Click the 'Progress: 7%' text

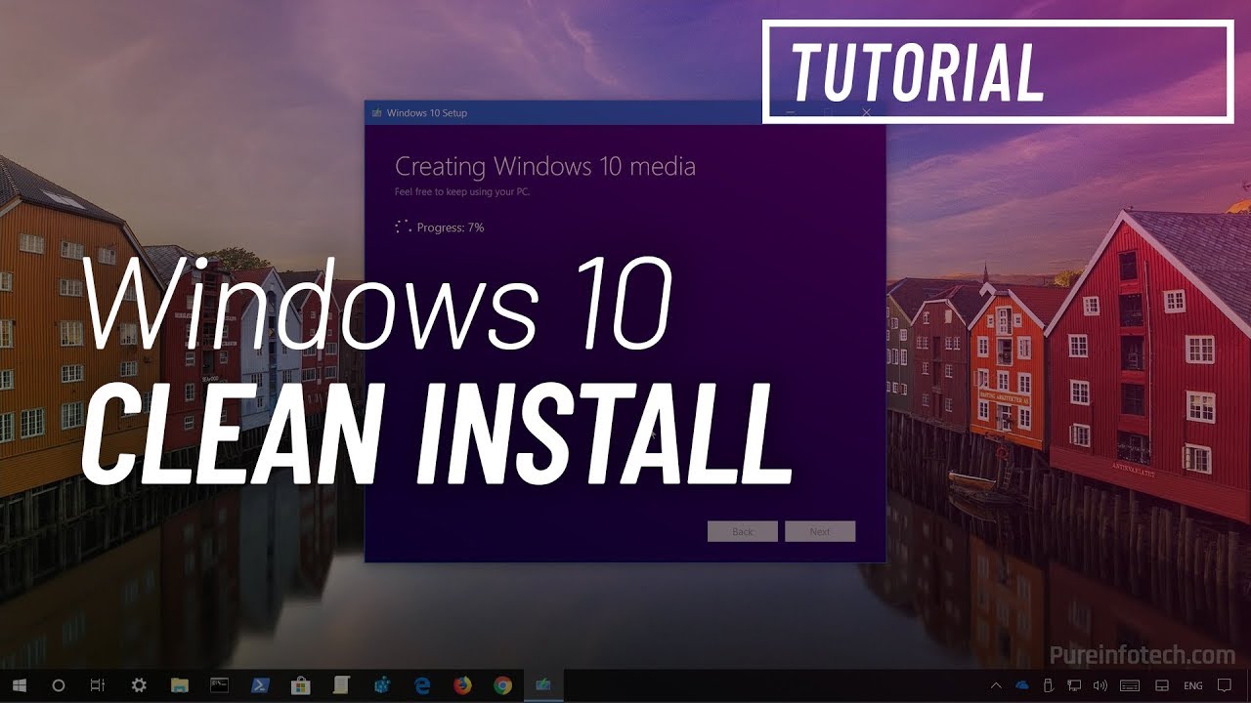451,227
